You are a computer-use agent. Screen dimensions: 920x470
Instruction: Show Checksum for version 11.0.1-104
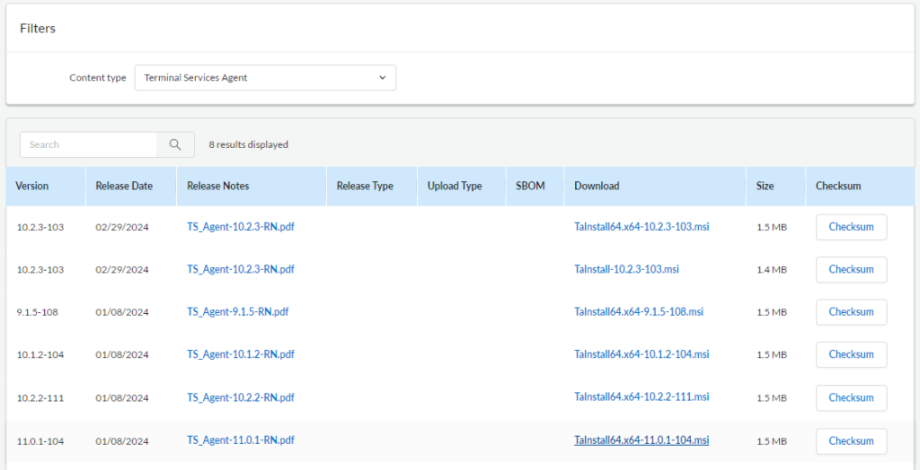point(852,441)
